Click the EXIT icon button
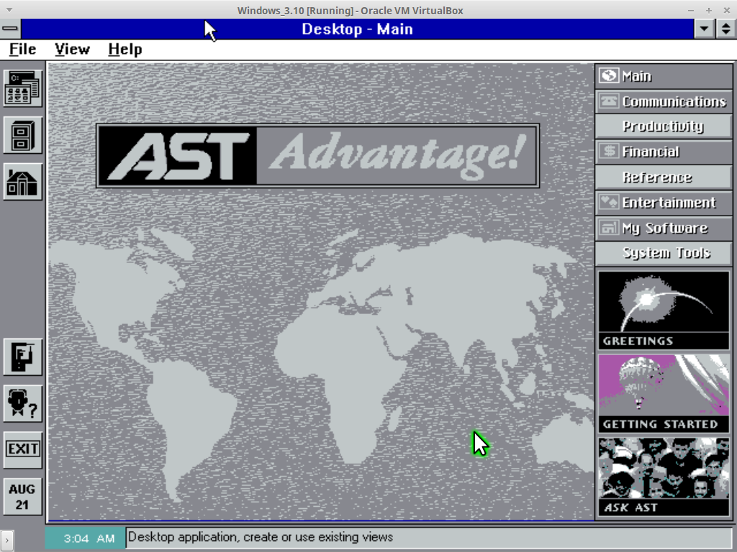The image size is (737, 552). coord(22,449)
